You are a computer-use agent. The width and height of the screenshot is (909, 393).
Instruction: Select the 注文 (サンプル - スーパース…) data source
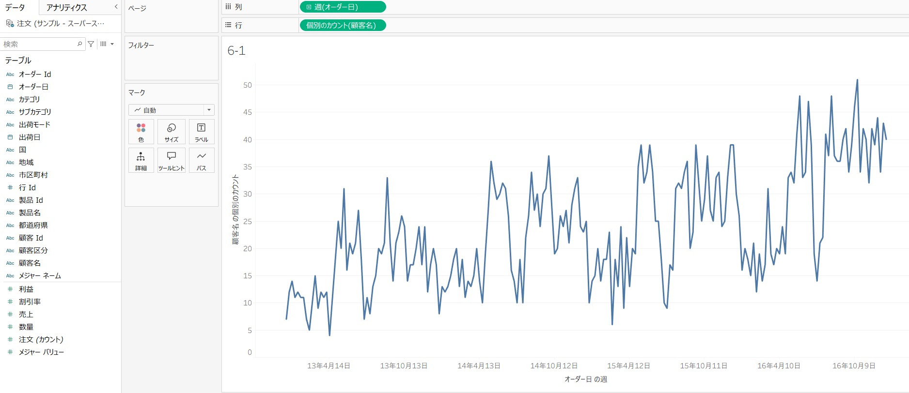point(60,23)
